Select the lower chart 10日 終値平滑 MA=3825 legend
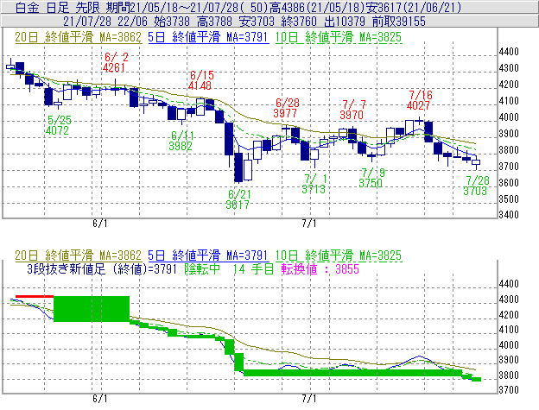 pos(339,255)
